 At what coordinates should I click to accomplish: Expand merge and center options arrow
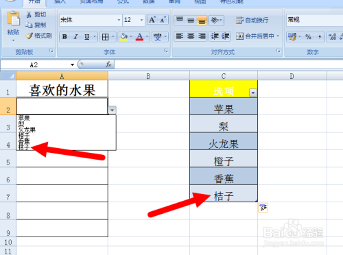[x=278, y=36]
